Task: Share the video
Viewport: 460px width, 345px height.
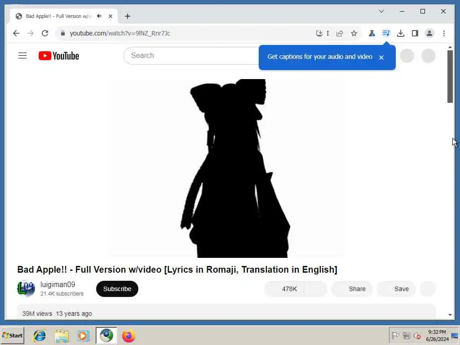Action: point(352,289)
